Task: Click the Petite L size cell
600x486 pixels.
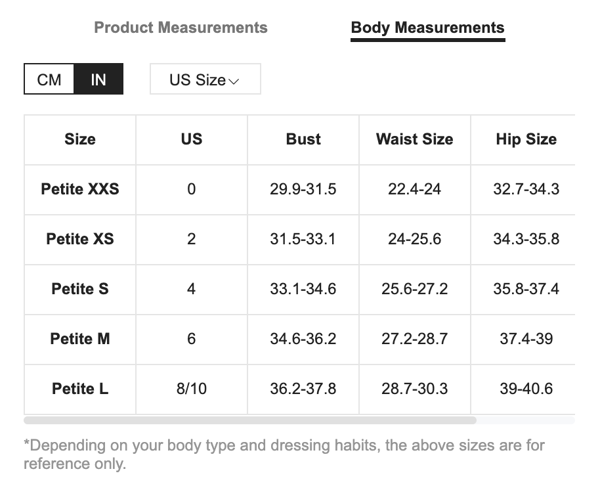Action: point(80,389)
